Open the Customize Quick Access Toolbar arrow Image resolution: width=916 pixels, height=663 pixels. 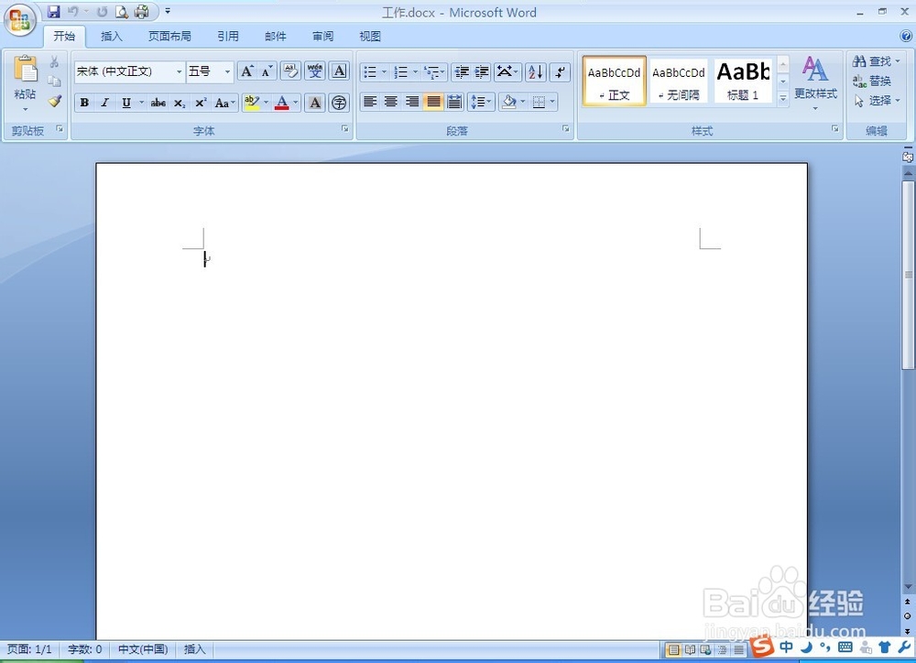[x=168, y=11]
